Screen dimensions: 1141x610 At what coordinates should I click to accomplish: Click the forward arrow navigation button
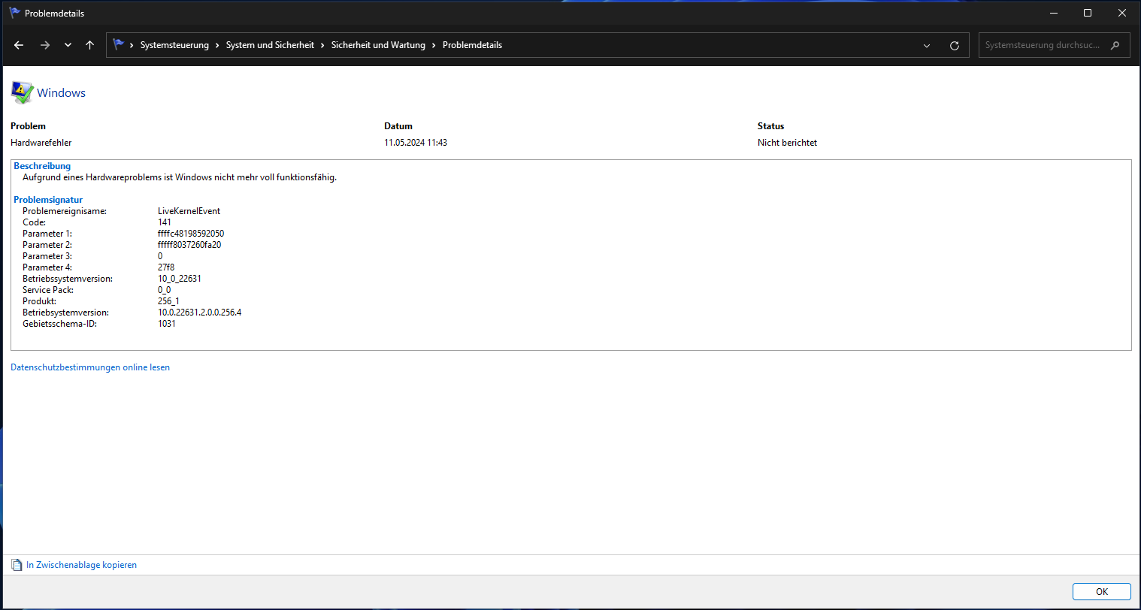[x=45, y=45]
